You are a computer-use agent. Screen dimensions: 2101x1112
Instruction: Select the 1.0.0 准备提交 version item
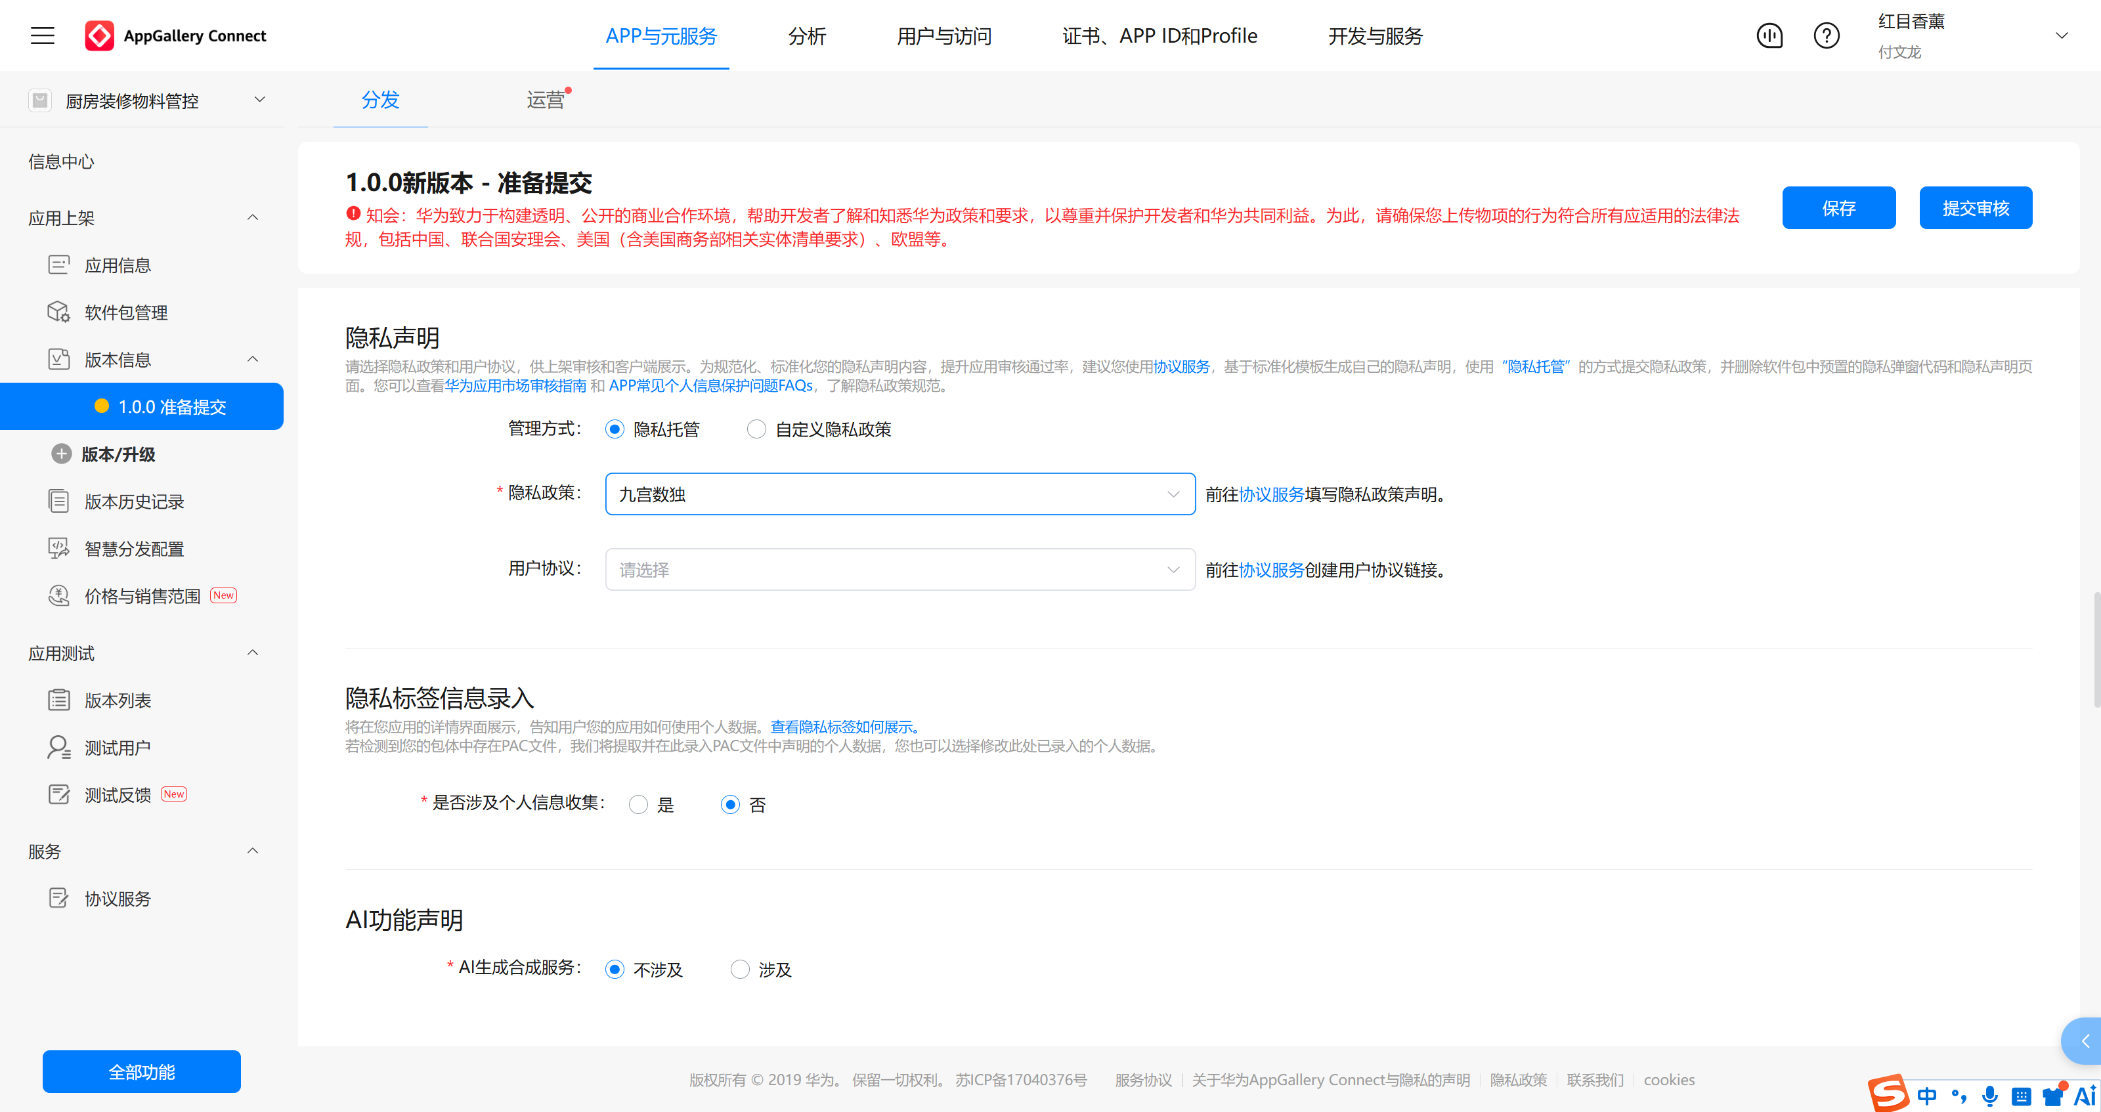click(x=142, y=406)
